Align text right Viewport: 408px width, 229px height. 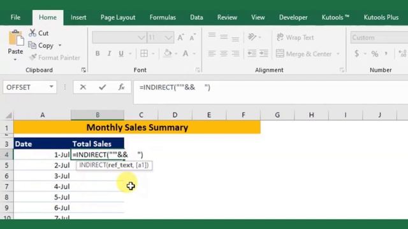click(235, 53)
